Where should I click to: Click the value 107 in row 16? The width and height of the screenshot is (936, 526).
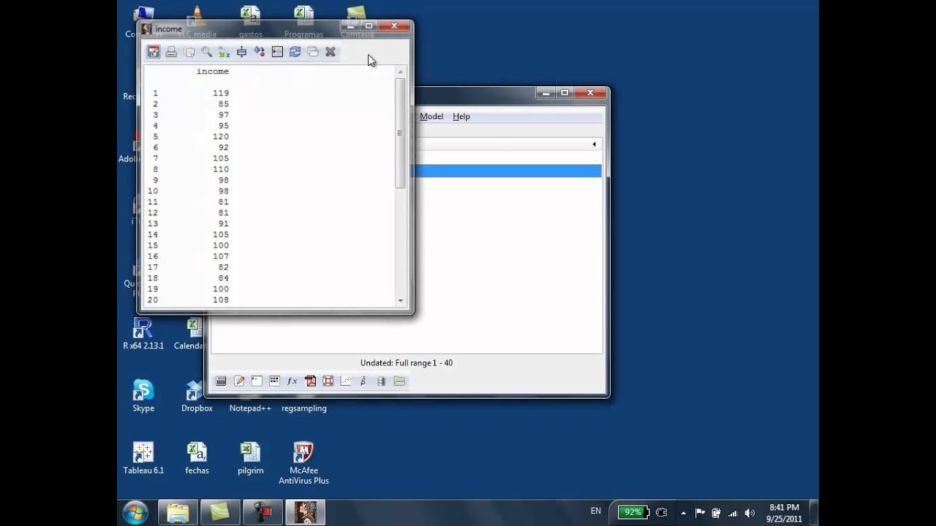[221, 256]
